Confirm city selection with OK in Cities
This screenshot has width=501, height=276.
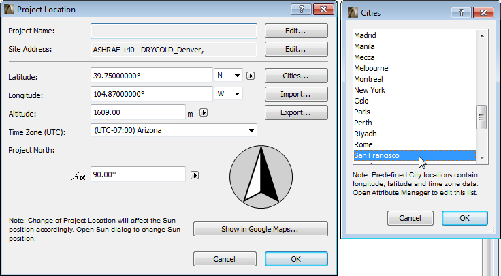464,218
